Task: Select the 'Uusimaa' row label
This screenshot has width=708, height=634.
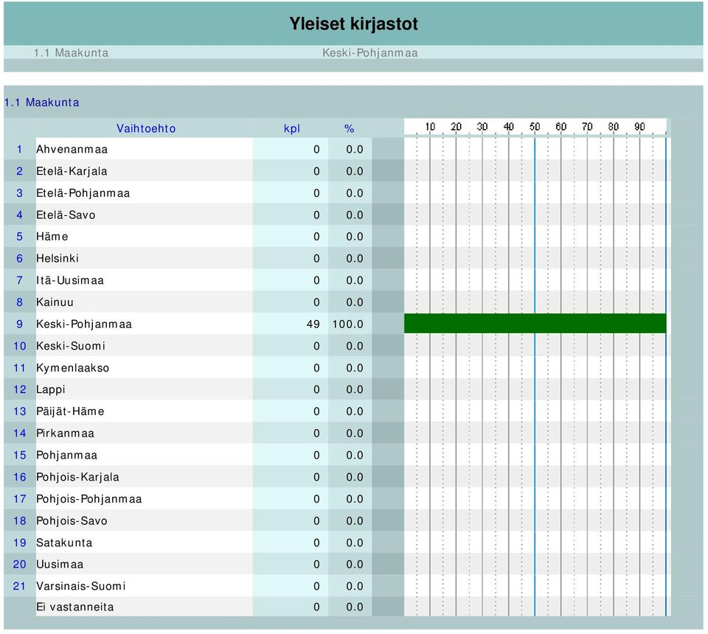Action: click(x=60, y=565)
